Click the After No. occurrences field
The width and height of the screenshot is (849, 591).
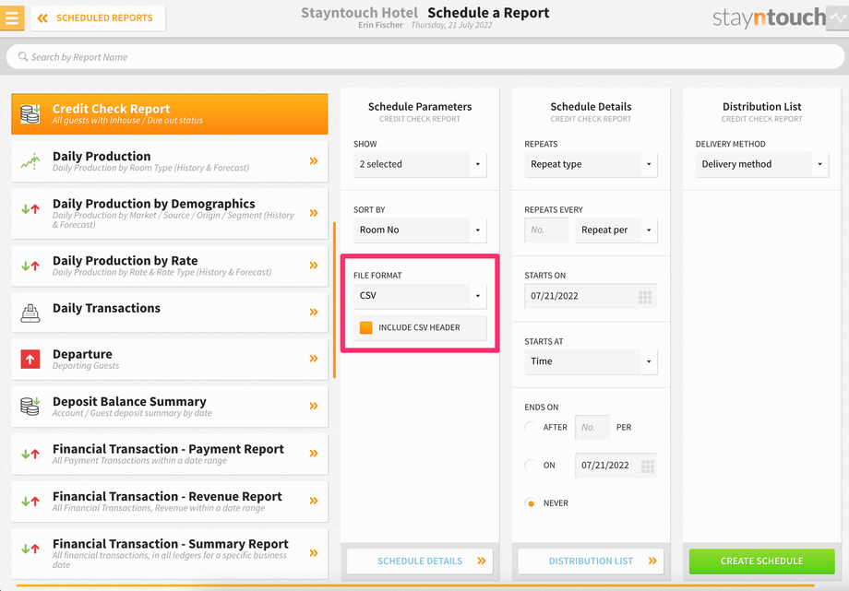592,428
